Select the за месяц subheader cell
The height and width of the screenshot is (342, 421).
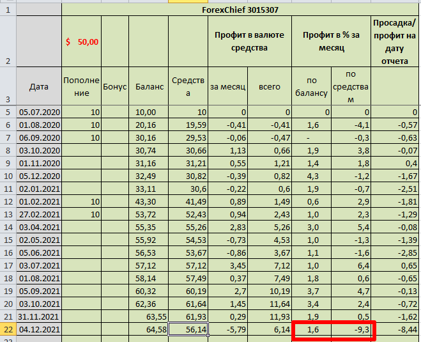227,86
